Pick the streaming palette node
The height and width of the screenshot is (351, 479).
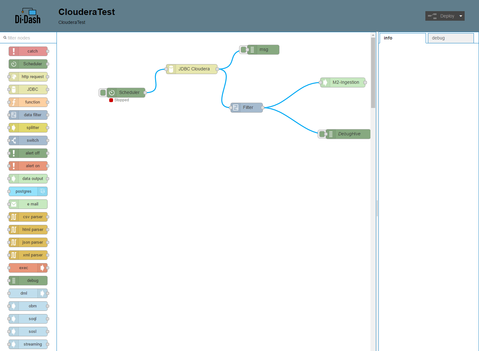pyautogui.click(x=28, y=344)
